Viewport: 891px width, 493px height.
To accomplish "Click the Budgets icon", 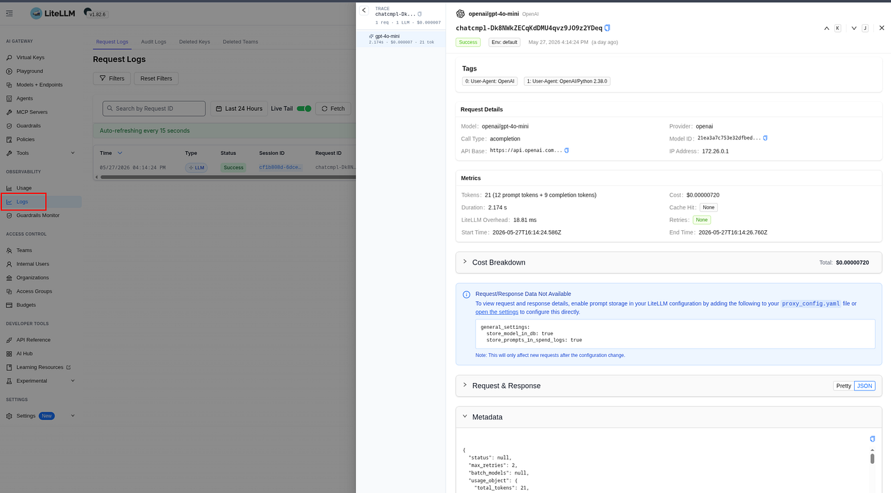I will point(9,305).
